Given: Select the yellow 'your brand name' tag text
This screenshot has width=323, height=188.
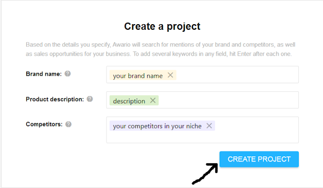Looking at the screenshot, I should 138,76.
